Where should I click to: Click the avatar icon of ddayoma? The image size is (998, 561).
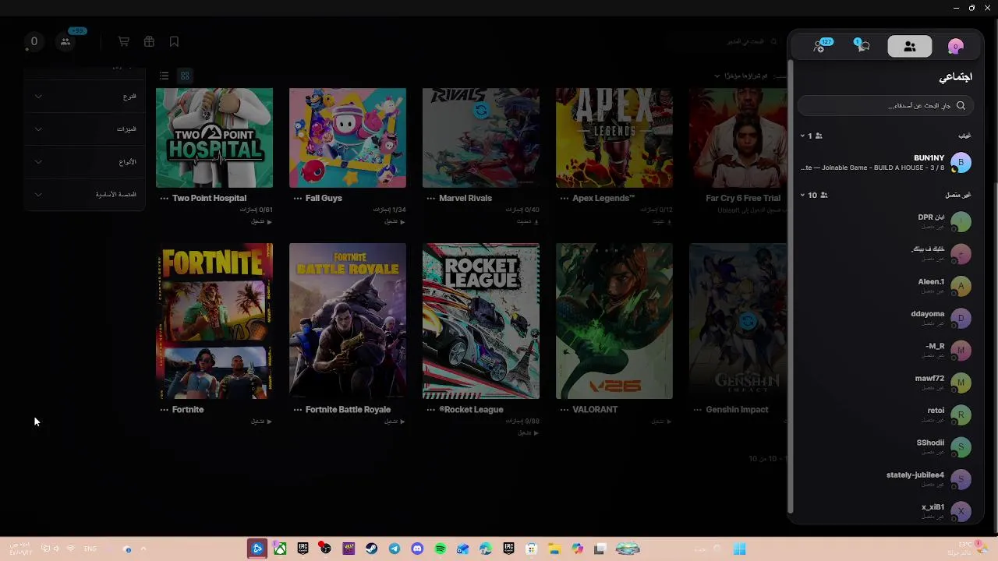click(961, 318)
